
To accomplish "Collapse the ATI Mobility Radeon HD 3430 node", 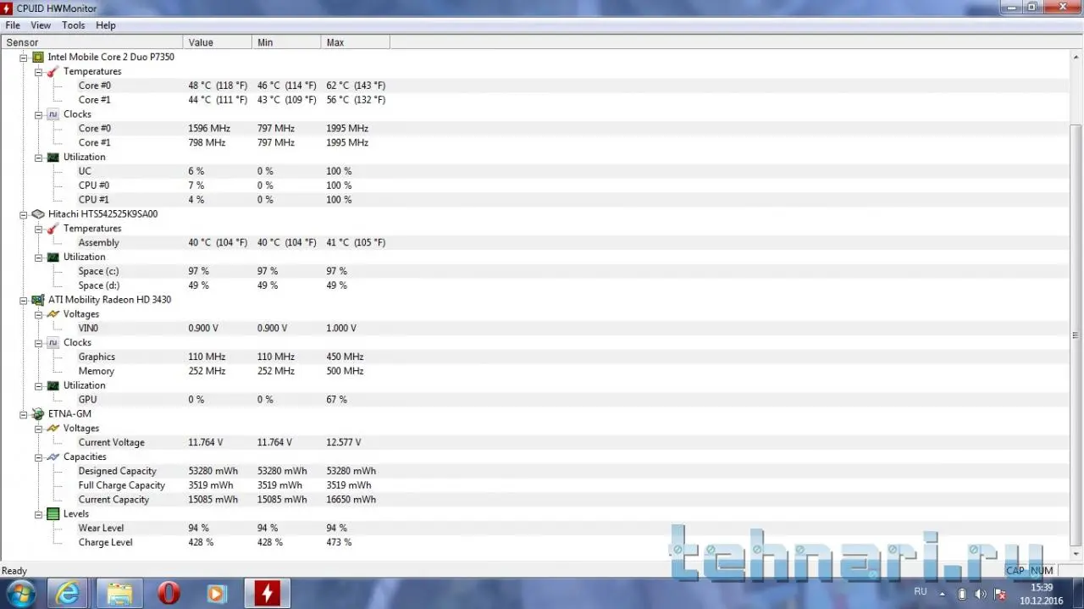I will [x=24, y=300].
